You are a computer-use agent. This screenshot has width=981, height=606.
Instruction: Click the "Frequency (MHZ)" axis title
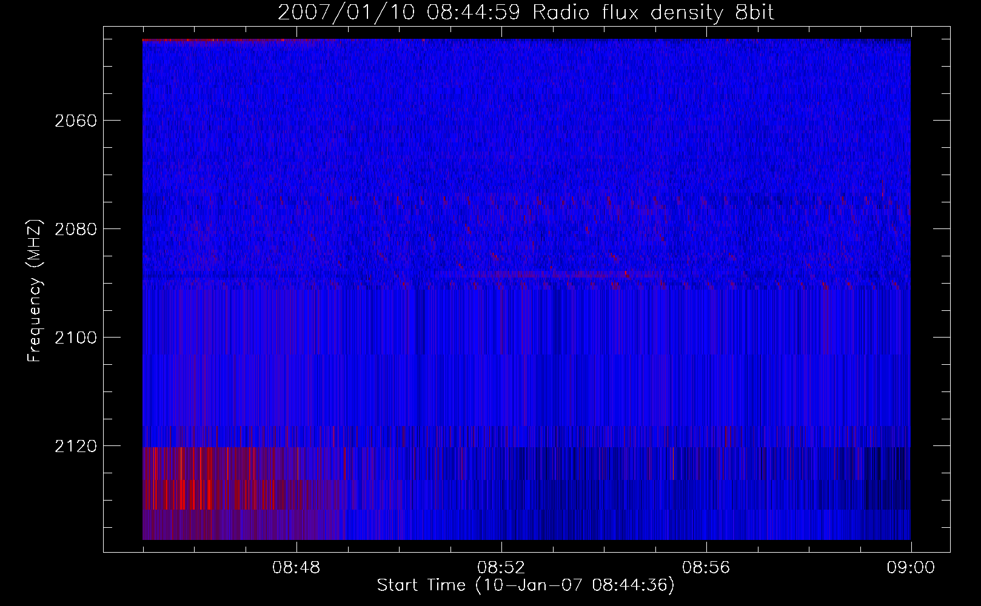click(x=35, y=291)
